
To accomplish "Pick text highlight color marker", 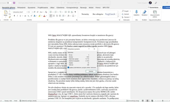I will coord(40,16).
